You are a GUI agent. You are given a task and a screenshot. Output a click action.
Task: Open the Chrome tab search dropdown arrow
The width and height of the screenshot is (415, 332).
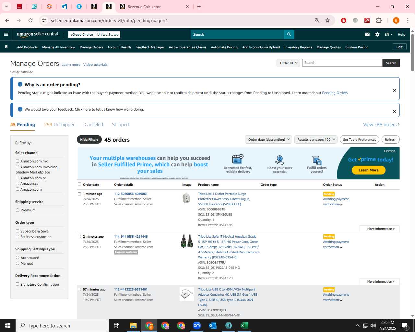pos(6,6)
